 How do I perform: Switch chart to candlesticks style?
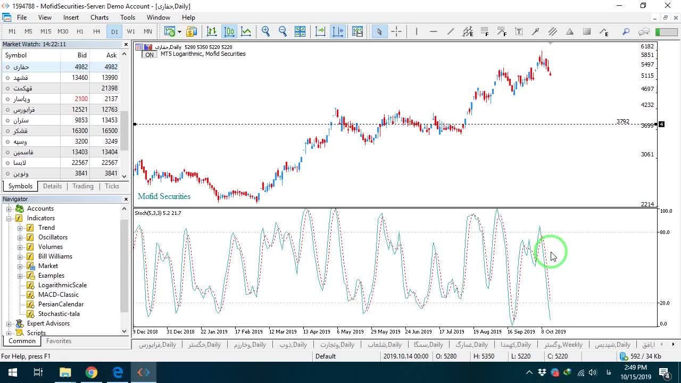point(229,31)
